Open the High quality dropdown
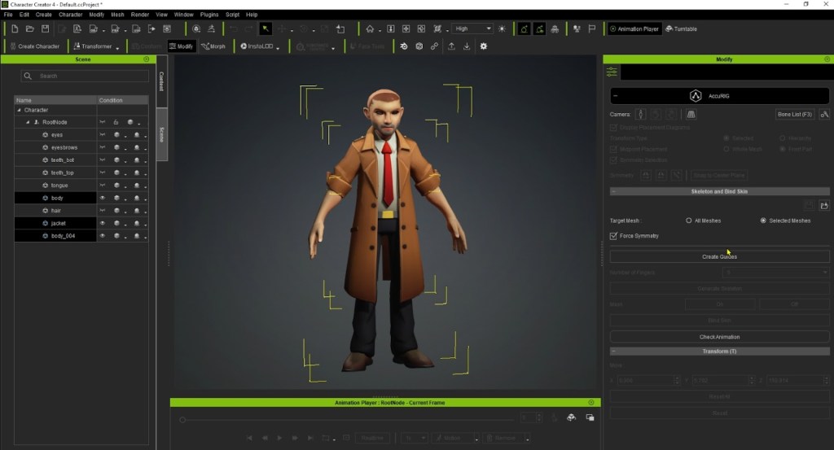Screen dimensions: 834x450 (472, 28)
